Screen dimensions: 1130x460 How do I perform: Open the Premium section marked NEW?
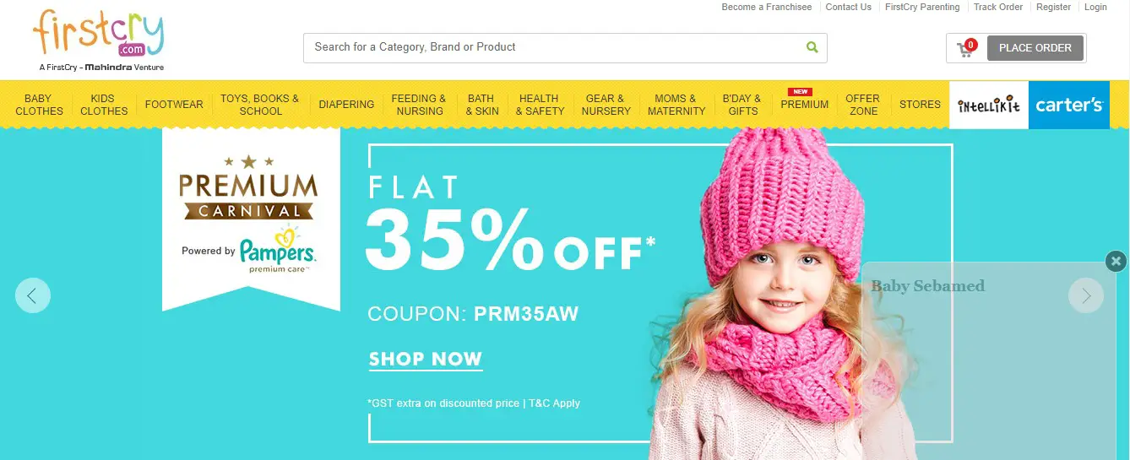(x=804, y=105)
